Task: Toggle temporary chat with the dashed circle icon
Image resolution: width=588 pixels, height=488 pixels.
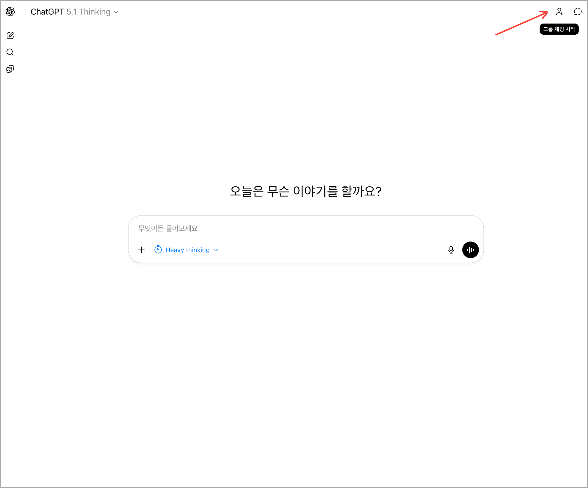Action: (x=578, y=12)
